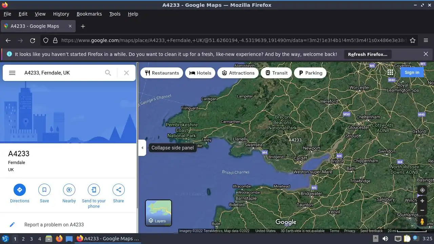The height and width of the screenshot is (244, 434).
Task: Open the desktop start menu icon
Action: click(5, 239)
